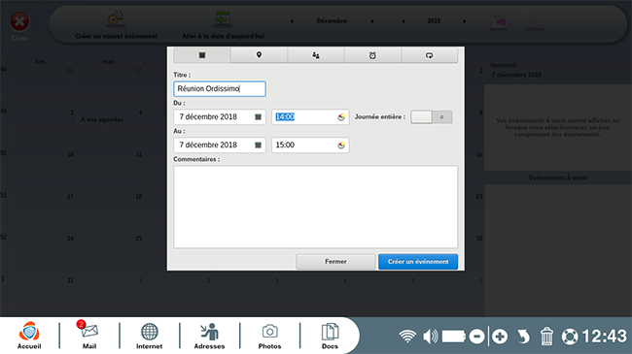The width and height of the screenshot is (632, 354).
Task: Open calendar picker for start date
Action: 258,117
